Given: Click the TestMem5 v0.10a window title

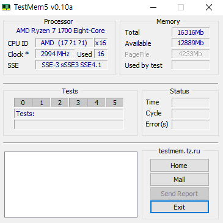Looking at the screenshot, I should coord(43,7).
